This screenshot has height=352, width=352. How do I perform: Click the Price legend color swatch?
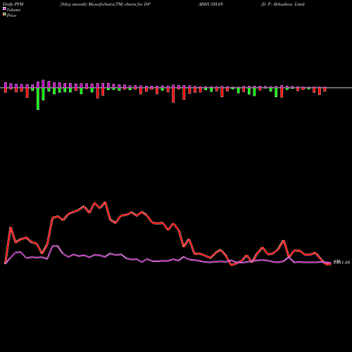click(4, 15)
